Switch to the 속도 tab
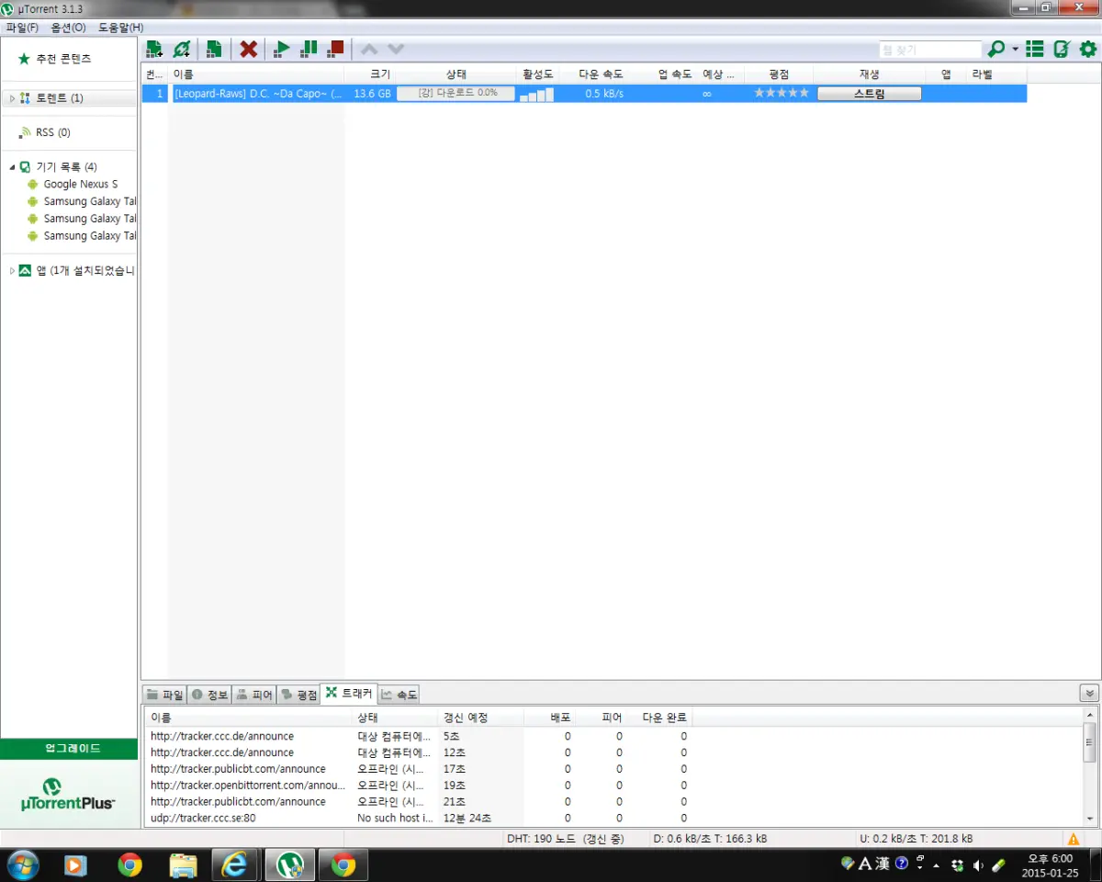Screen dimensions: 1102x882 (399, 695)
